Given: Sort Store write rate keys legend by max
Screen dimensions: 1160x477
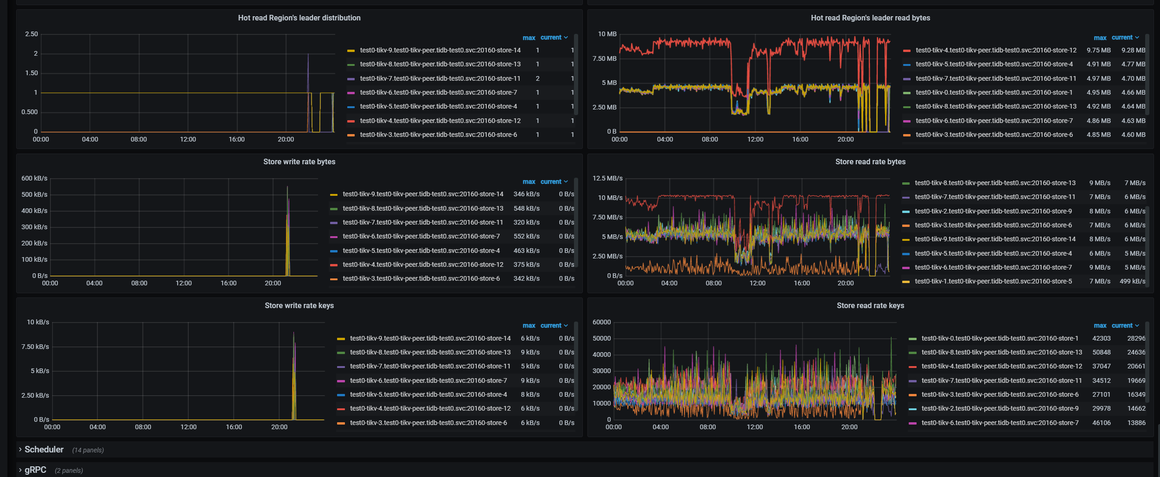Looking at the screenshot, I should [529, 326].
